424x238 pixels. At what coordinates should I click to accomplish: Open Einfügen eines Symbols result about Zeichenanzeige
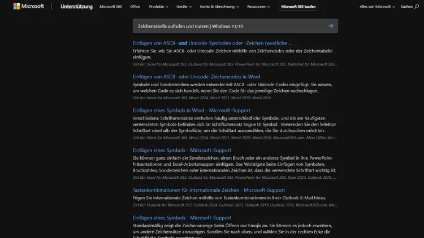pos(181,218)
